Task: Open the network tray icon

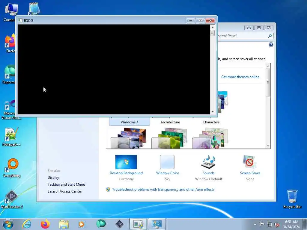Action: (270, 224)
